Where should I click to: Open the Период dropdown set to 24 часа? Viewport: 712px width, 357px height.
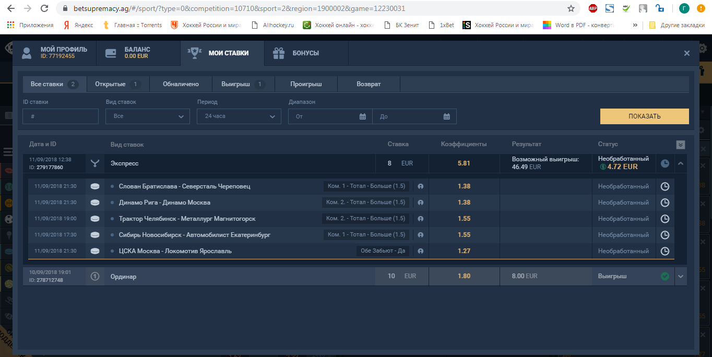(x=239, y=116)
